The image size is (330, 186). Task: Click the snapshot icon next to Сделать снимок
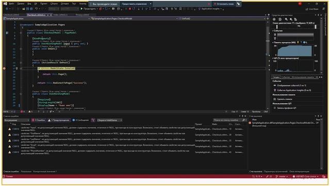275,99
